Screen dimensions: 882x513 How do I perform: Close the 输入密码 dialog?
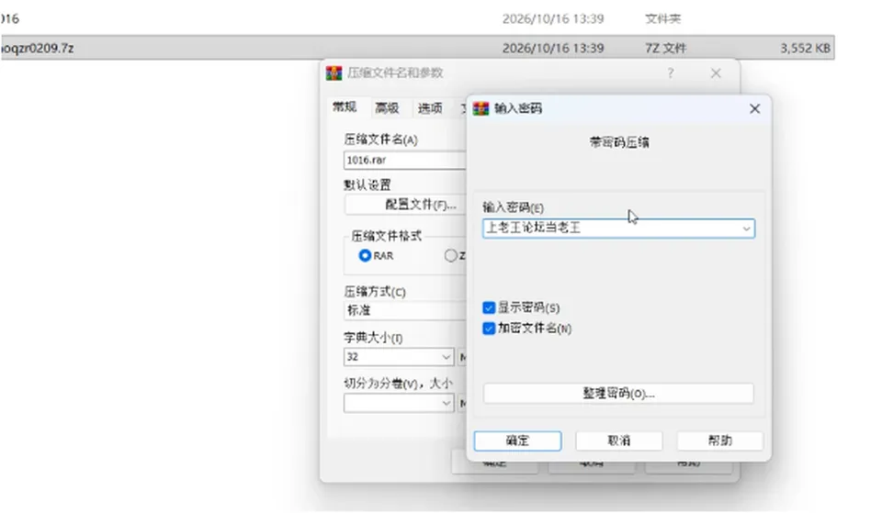point(755,109)
